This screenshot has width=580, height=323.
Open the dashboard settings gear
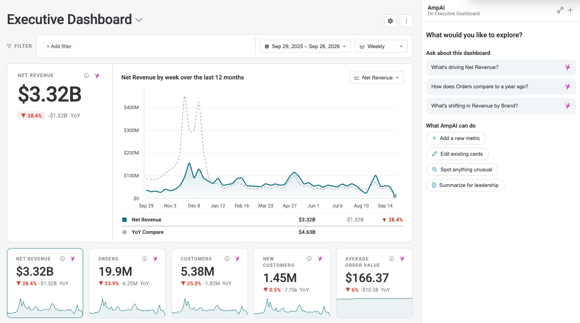390,21
